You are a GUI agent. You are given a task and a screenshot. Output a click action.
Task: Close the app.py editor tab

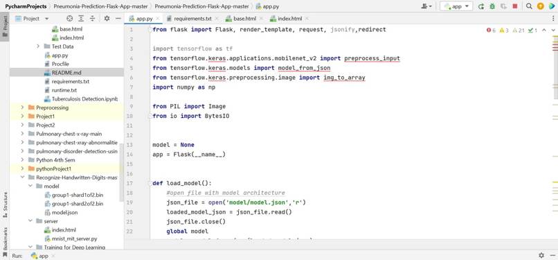tap(158, 19)
